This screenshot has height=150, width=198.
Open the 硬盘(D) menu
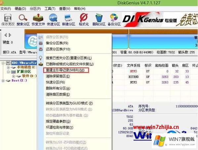(20, 9)
